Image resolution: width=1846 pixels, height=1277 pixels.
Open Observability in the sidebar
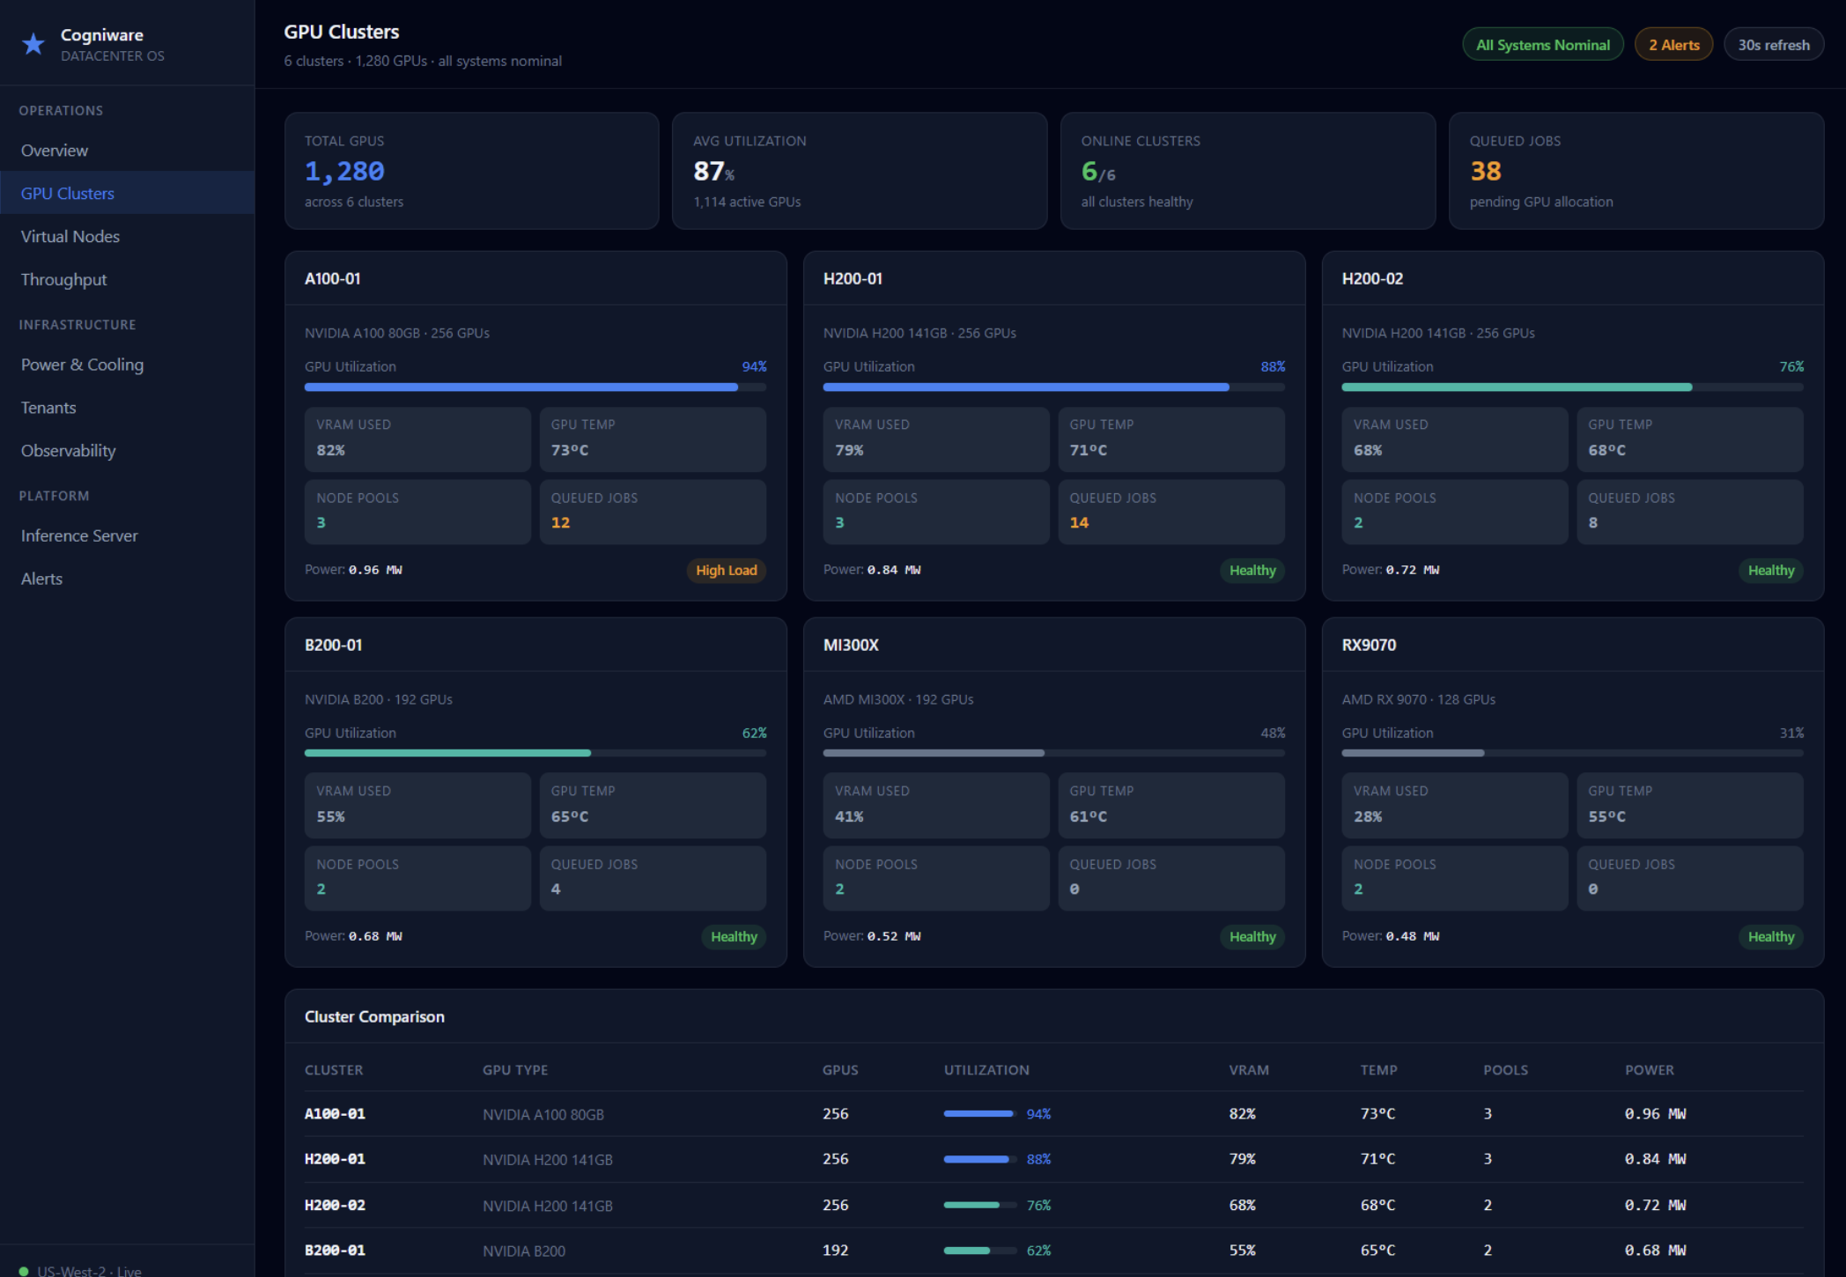click(127, 450)
